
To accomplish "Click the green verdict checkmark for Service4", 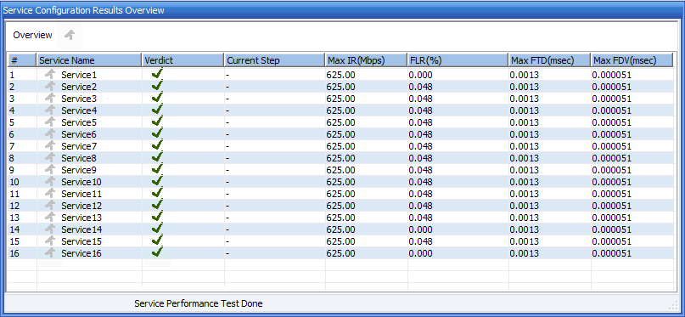I will (x=157, y=109).
